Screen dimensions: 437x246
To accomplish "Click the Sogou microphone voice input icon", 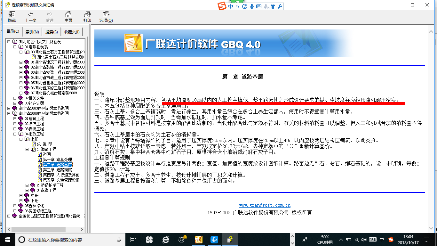I will coord(252,6).
